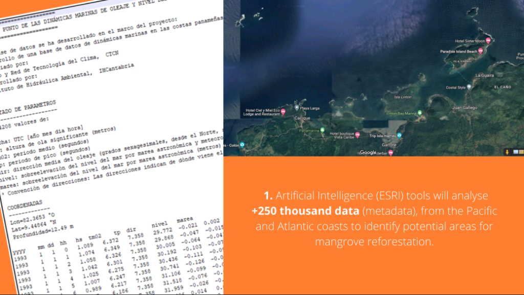Image resolution: width=524 pixels, height=295 pixels.
Task: Open the Costal Style location marker
Action: point(469,87)
